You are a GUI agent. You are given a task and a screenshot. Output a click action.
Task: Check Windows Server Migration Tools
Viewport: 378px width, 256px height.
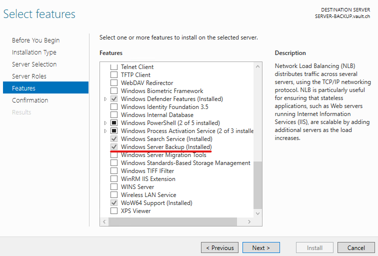click(x=114, y=155)
